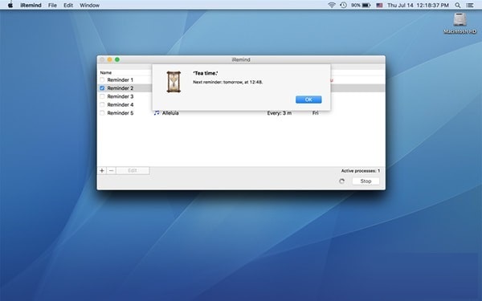This screenshot has height=301, width=482.
Task: Select the Reminder 1 row label
Action: point(120,79)
